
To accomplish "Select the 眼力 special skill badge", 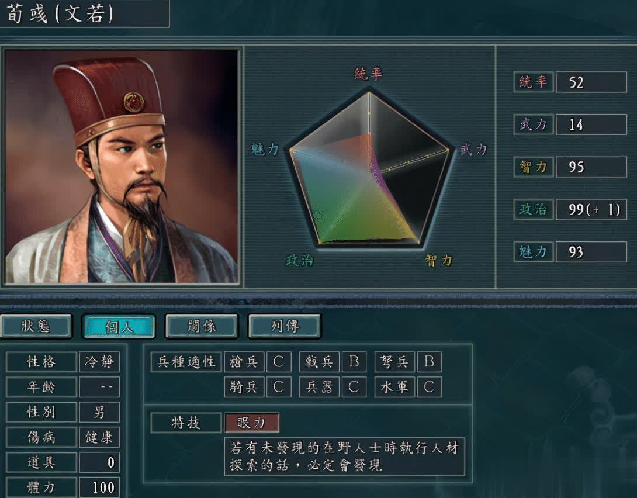I will coord(252,423).
